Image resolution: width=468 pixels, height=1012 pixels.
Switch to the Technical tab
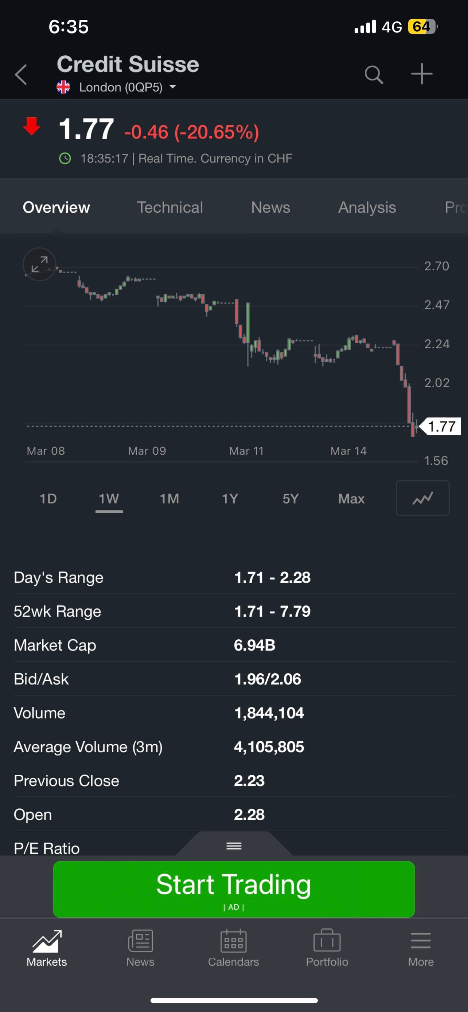[170, 207]
